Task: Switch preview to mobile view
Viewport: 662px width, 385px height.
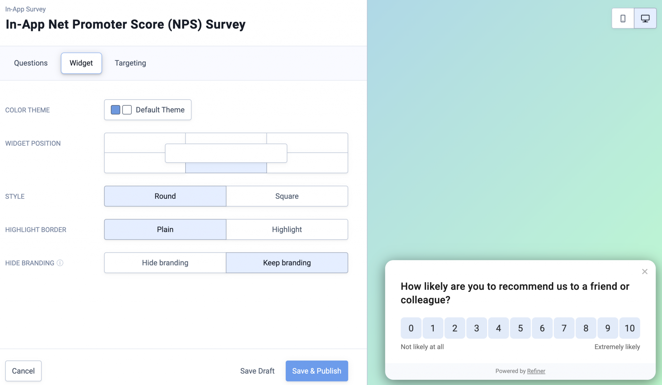Action: pyautogui.click(x=622, y=18)
